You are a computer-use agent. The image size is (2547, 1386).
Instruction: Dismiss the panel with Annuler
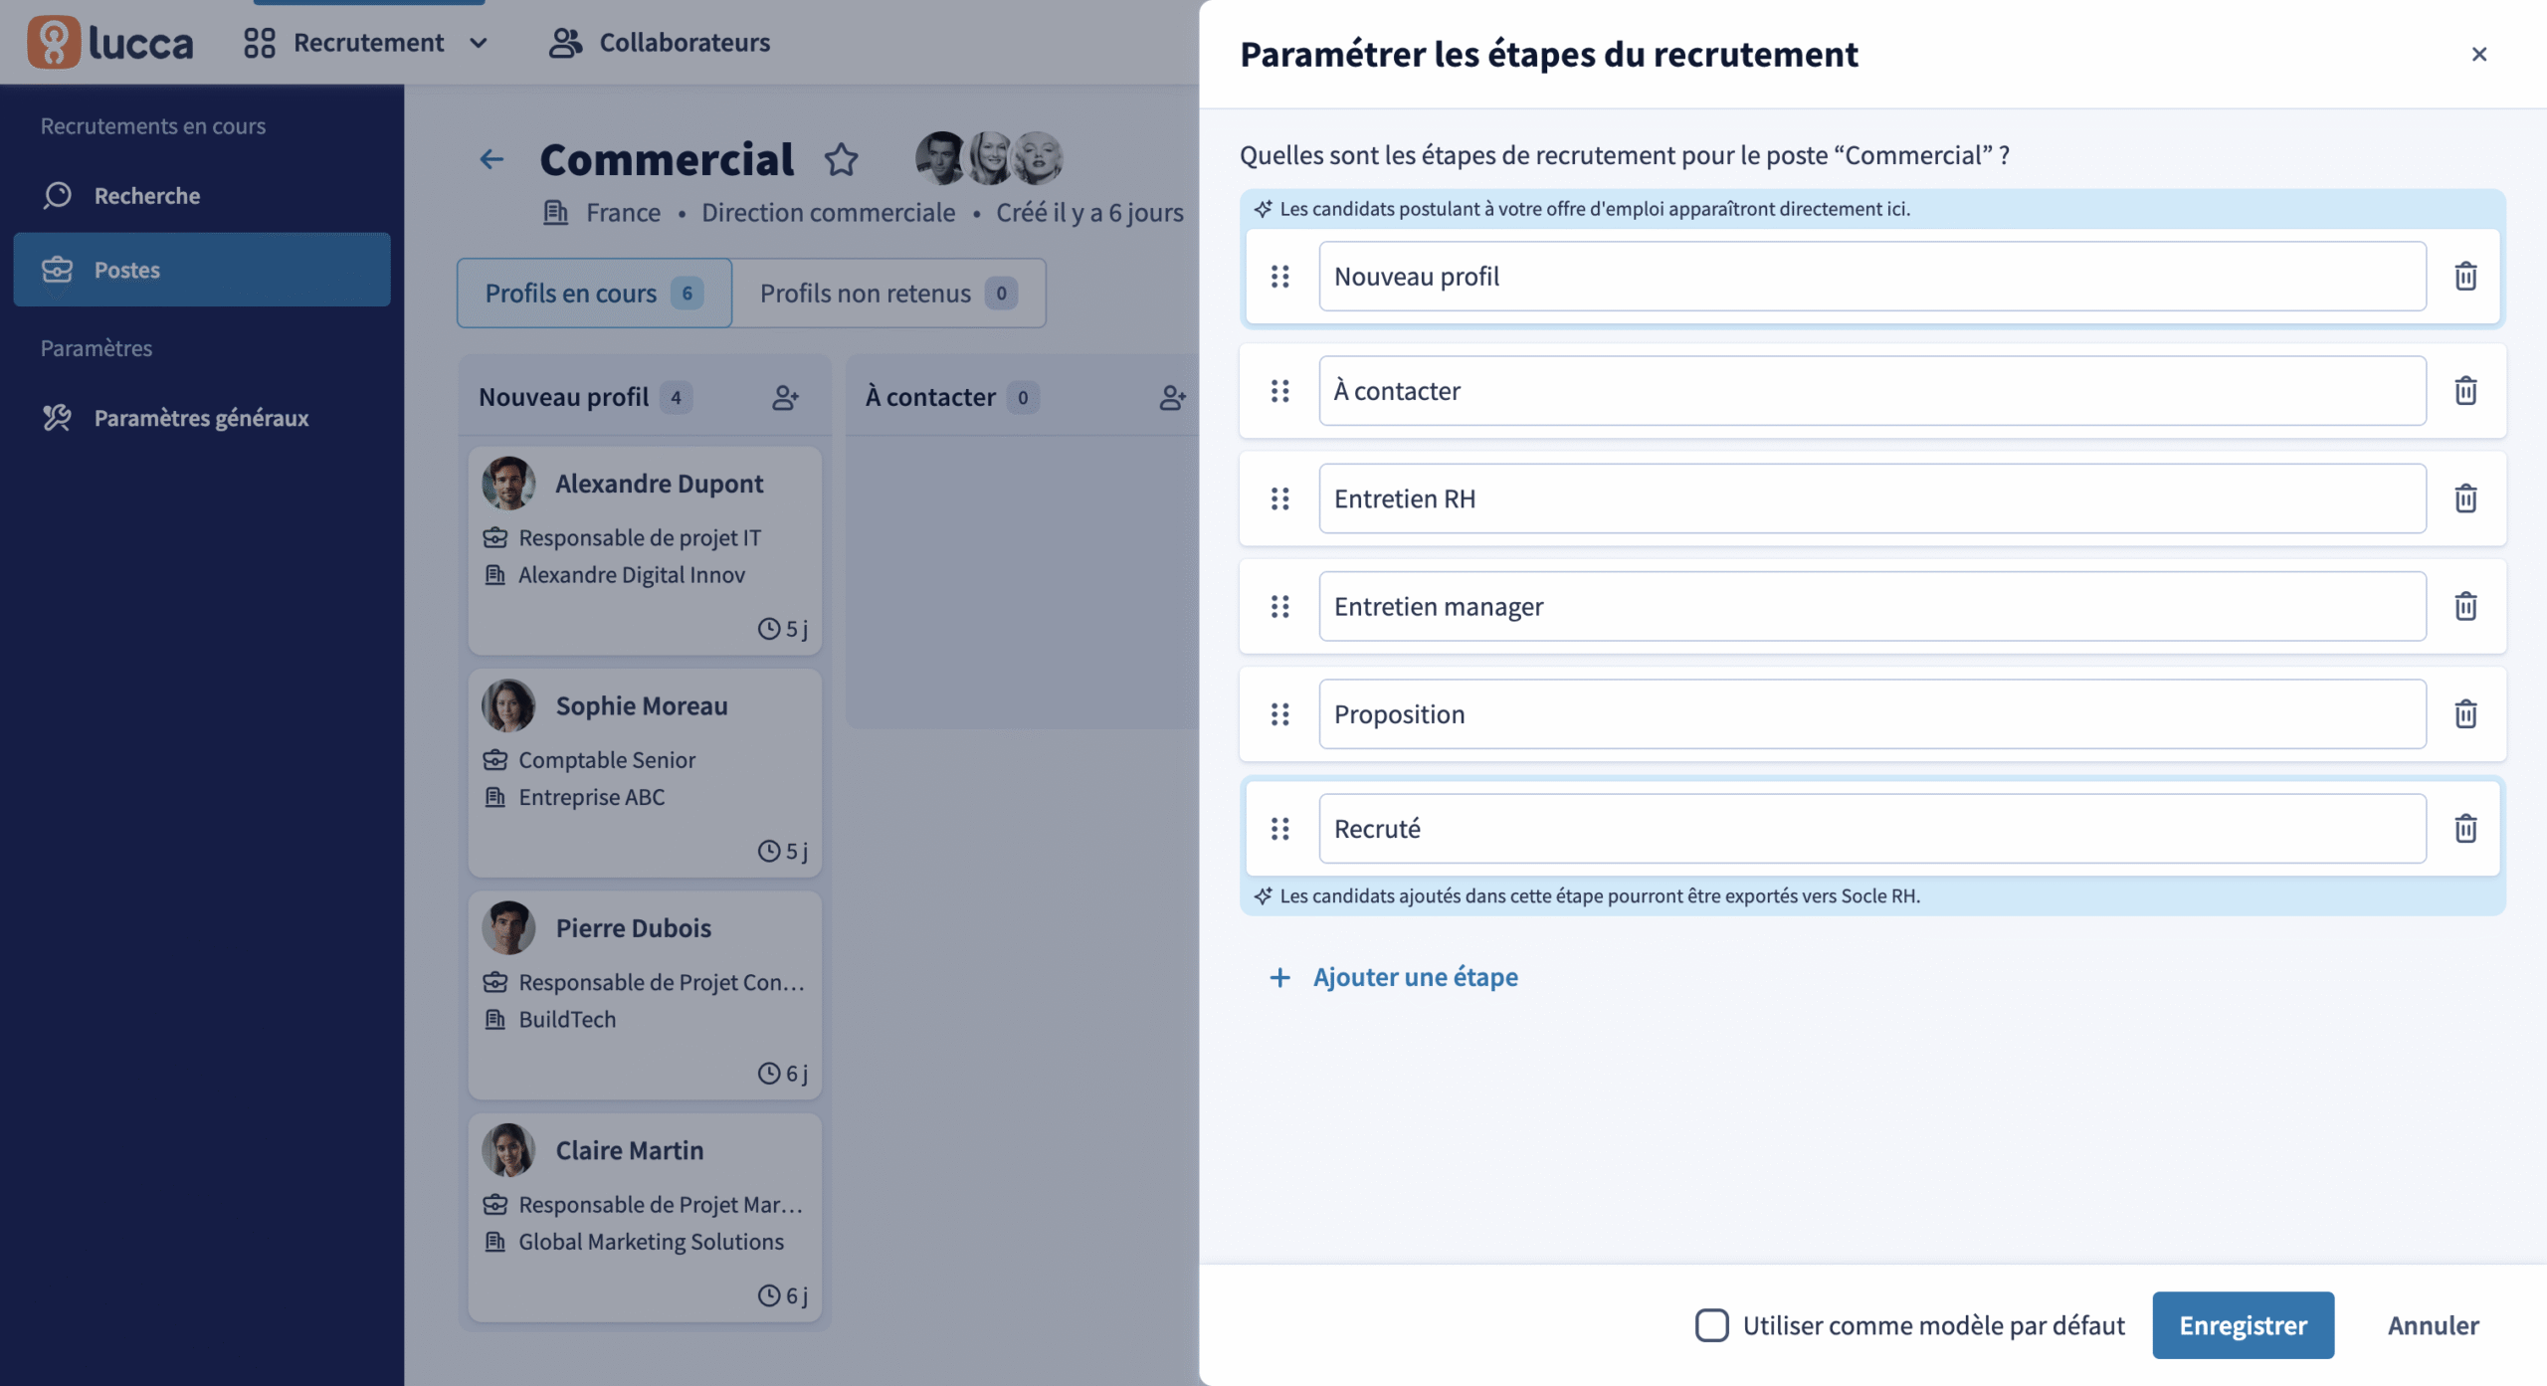click(2433, 1324)
